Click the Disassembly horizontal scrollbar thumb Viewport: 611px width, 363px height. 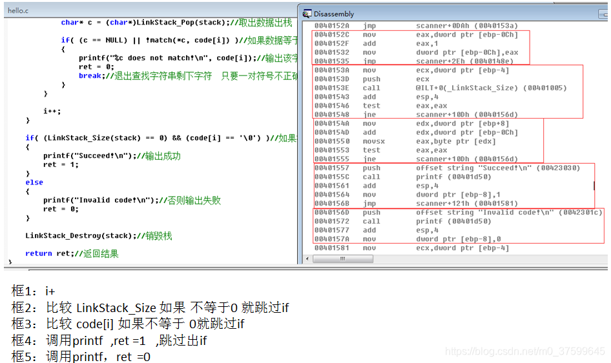(x=343, y=259)
